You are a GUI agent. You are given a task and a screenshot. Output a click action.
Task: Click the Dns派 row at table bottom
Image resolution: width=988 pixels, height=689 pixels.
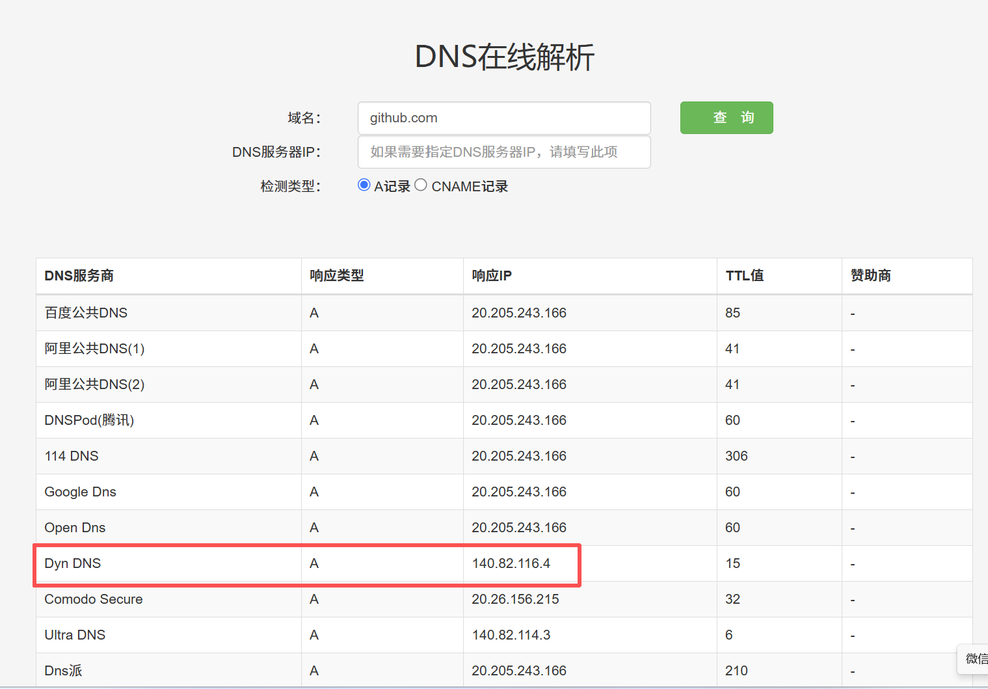coord(62,670)
